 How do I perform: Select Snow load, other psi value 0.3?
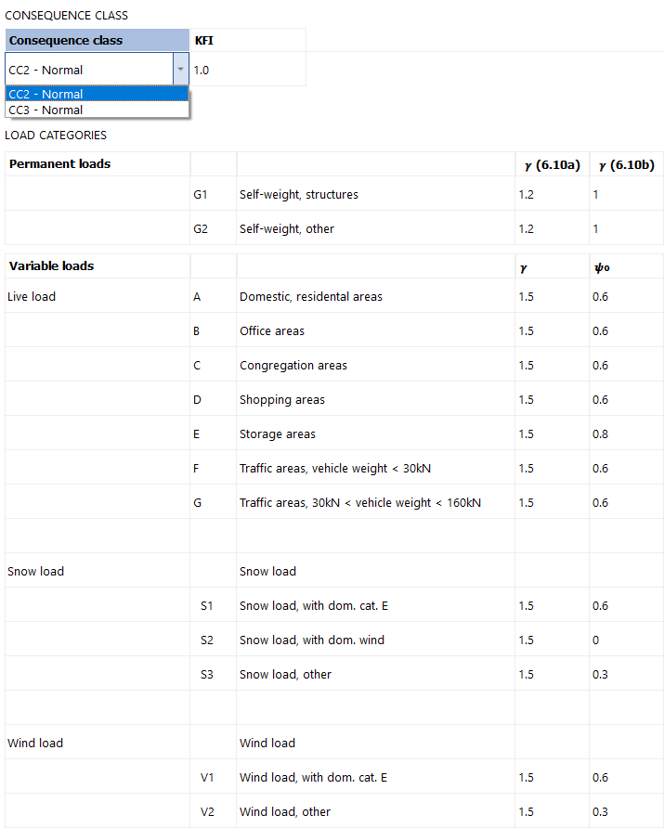pos(627,674)
